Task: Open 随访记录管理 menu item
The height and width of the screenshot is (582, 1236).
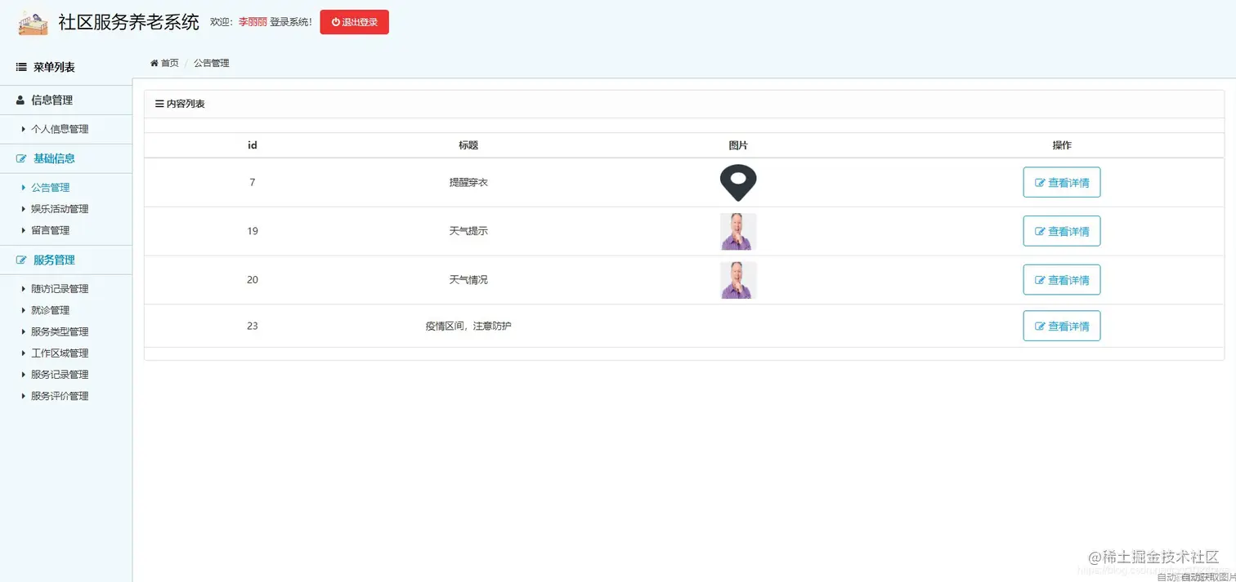Action: [x=60, y=289]
